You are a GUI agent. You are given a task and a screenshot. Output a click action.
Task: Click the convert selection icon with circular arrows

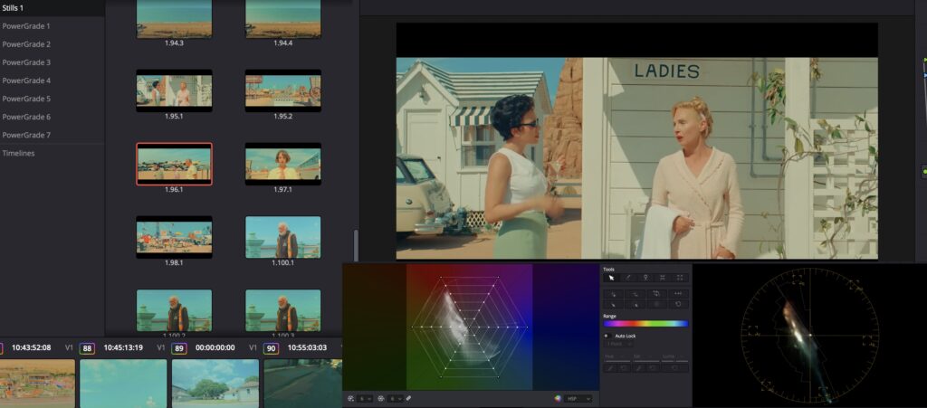coord(656,293)
